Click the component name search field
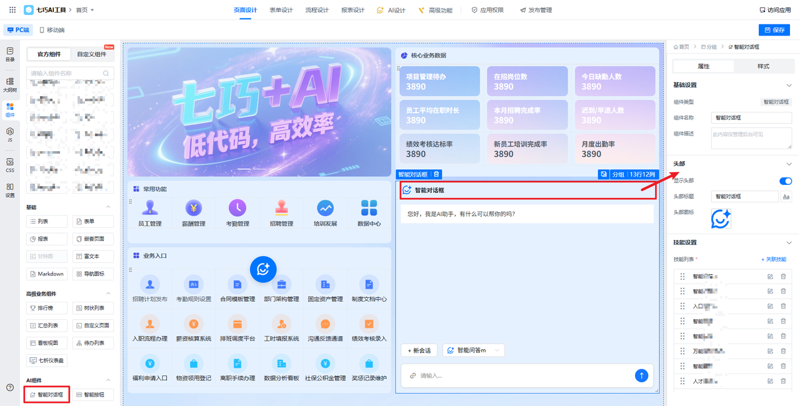The height and width of the screenshot is (406, 800). pos(66,74)
